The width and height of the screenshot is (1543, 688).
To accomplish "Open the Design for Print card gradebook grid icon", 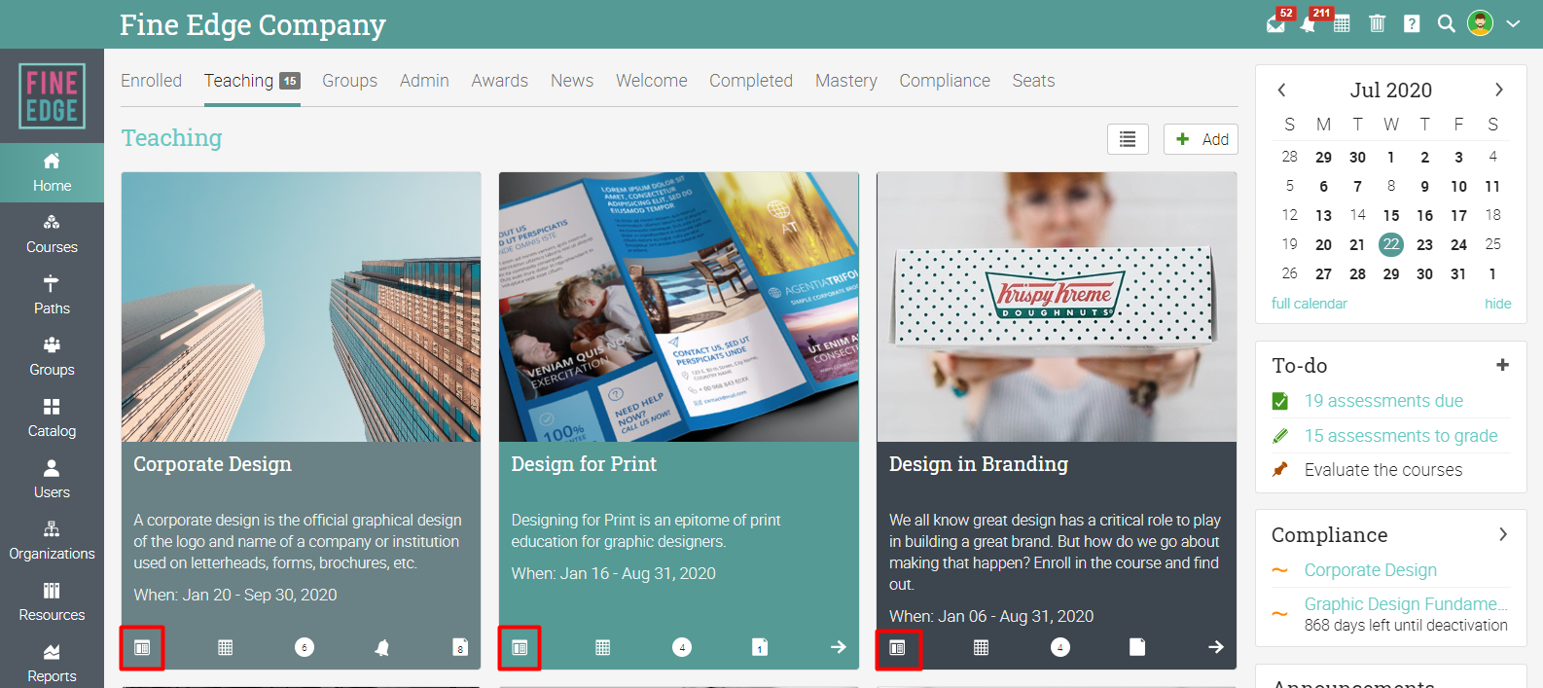I will 603,647.
